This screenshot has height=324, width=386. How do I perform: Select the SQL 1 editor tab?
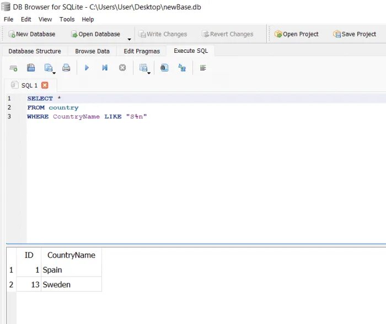[29, 85]
